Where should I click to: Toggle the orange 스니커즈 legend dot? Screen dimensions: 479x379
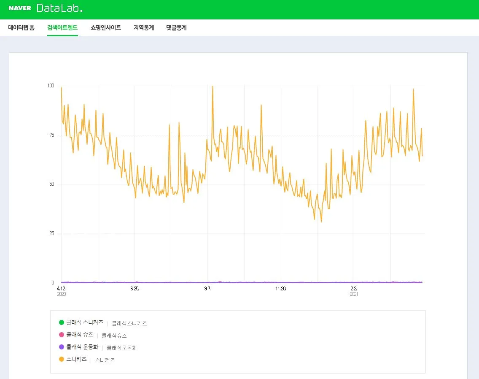(x=62, y=359)
